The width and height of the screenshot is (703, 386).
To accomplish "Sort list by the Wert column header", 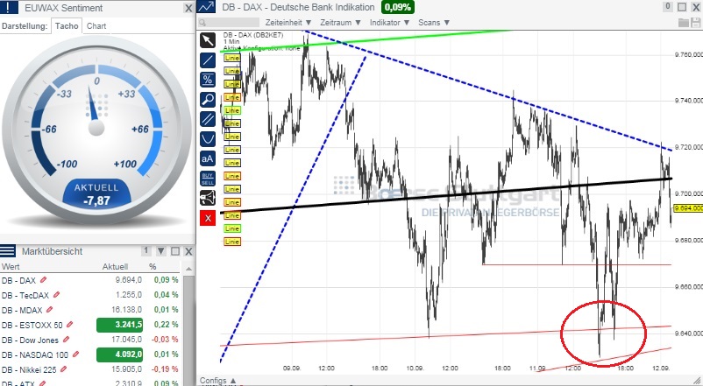I will pyautogui.click(x=11, y=266).
